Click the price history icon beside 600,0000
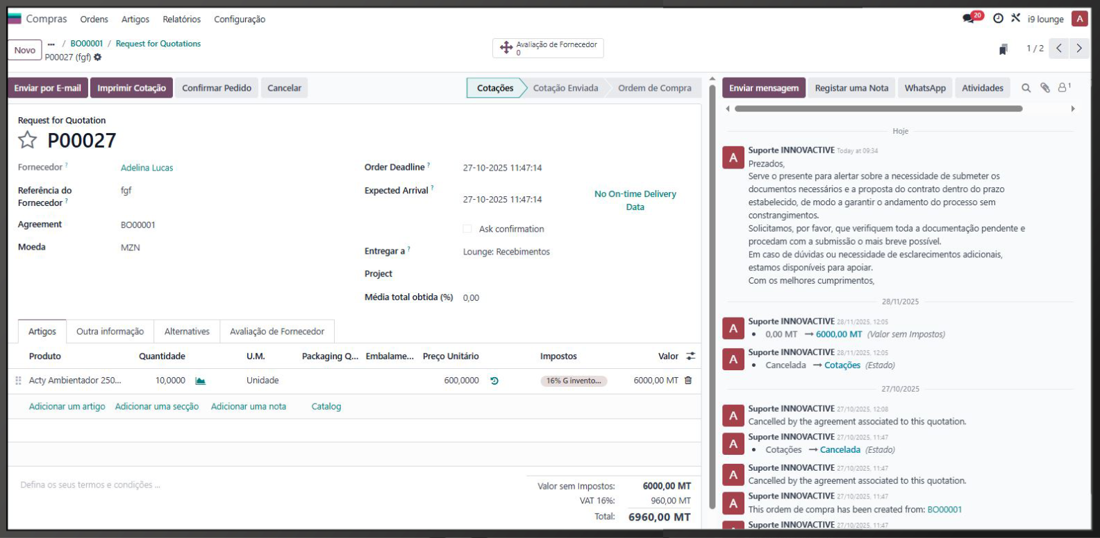This screenshot has height=538, width=1100. click(494, 381)
